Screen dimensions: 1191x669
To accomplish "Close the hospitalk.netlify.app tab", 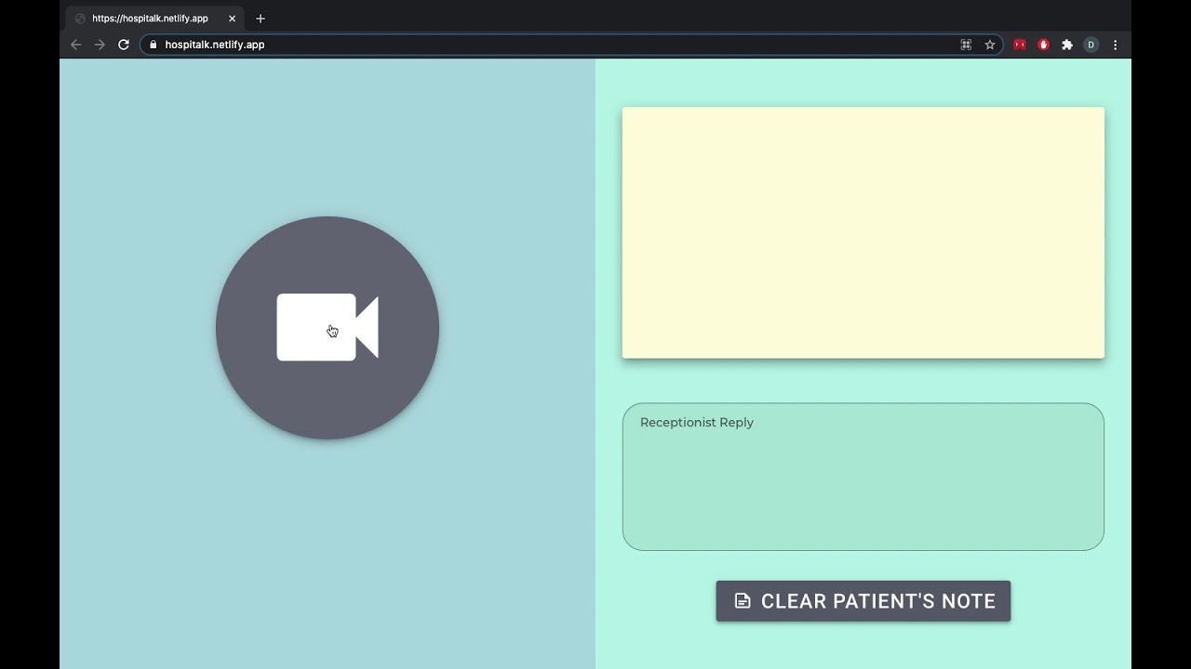I will coord(233,19).
